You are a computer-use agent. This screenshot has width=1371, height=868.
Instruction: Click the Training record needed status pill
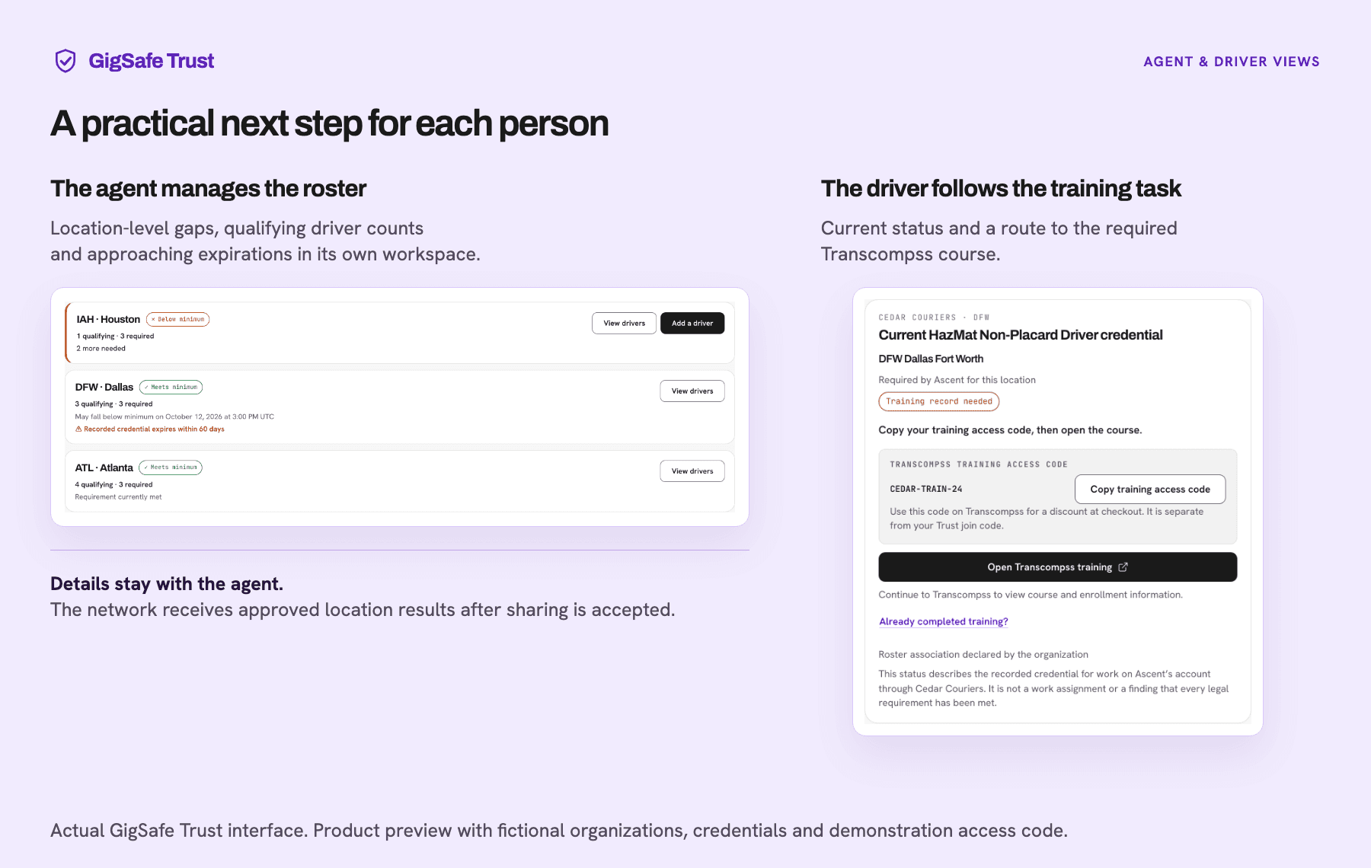[938, 401]
